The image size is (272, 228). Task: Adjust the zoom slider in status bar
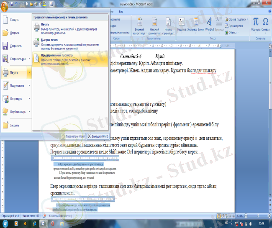pyautogui.click(x=257, y=216)
